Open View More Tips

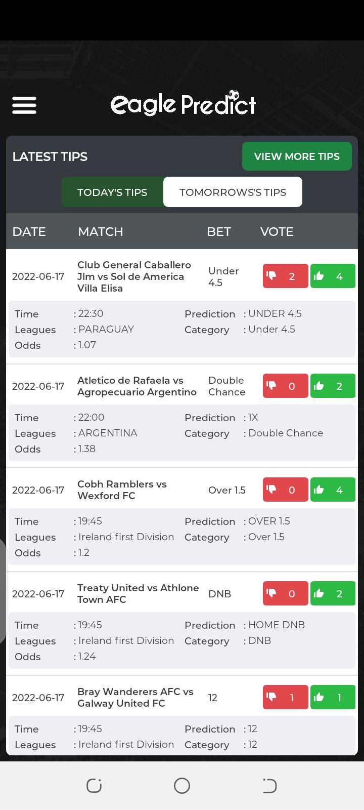pyautogui.click(x=297, y=156)
